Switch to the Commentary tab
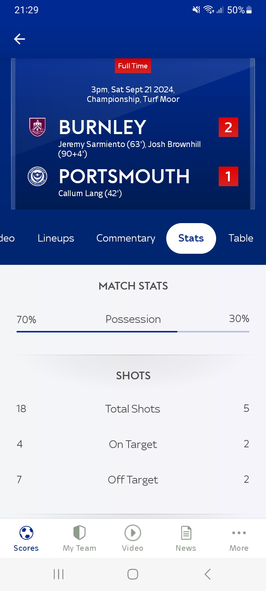Image resolution: width=266 pixels, height=591 pixels. click(126, 238)
